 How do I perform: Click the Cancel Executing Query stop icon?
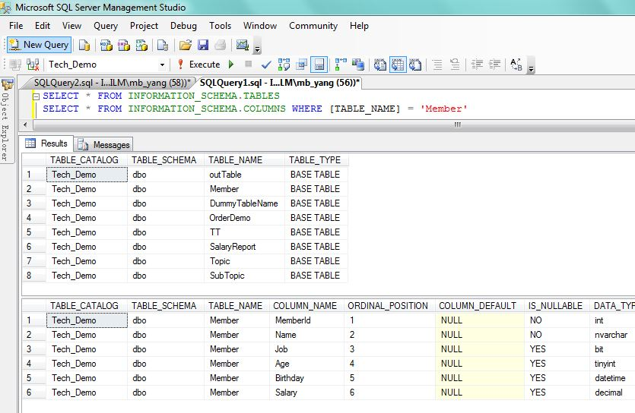pyautogui.click(x=248, y=65)
